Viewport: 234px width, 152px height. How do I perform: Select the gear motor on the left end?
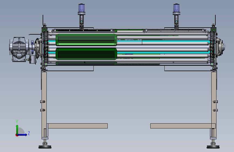19,49
